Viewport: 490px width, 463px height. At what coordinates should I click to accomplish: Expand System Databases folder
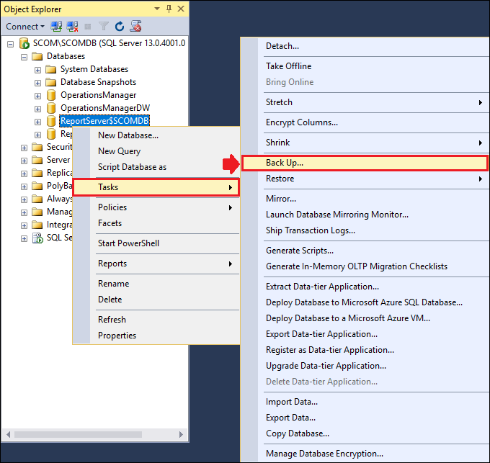37,70
